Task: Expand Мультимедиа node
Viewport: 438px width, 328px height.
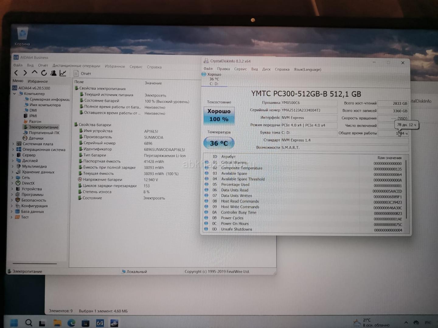Action: point(12,166)
